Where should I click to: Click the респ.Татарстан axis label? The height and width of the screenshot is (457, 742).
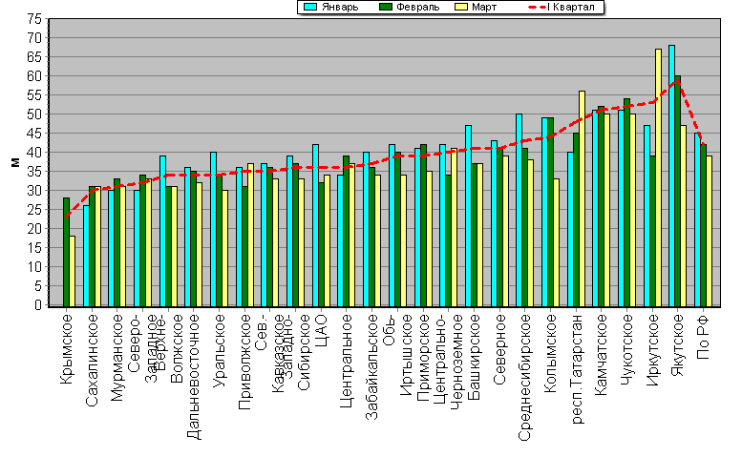[579, 368]
